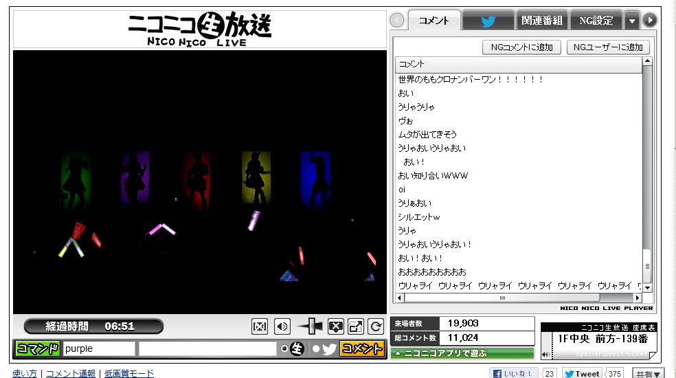Click the right arrow circle to scroll tabs
Screen dimensions: 676x378
[650, 21]
